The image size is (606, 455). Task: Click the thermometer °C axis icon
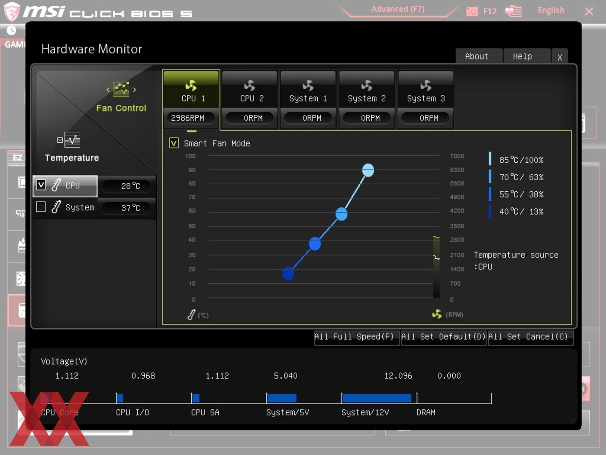coord(191,315)
